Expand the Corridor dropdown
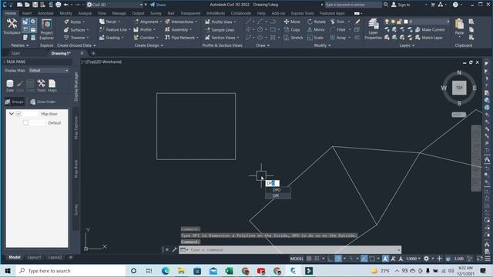 [157, 38]
